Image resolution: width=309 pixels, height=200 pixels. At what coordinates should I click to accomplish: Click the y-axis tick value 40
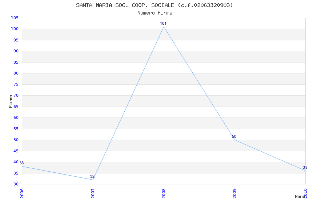pos(16,162)
